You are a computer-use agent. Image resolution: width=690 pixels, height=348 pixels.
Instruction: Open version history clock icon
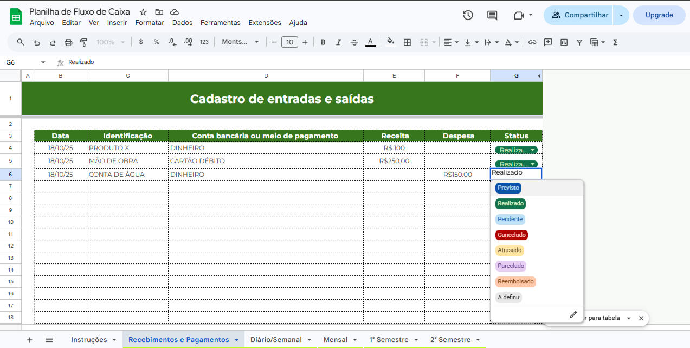(x=468, y=15)
